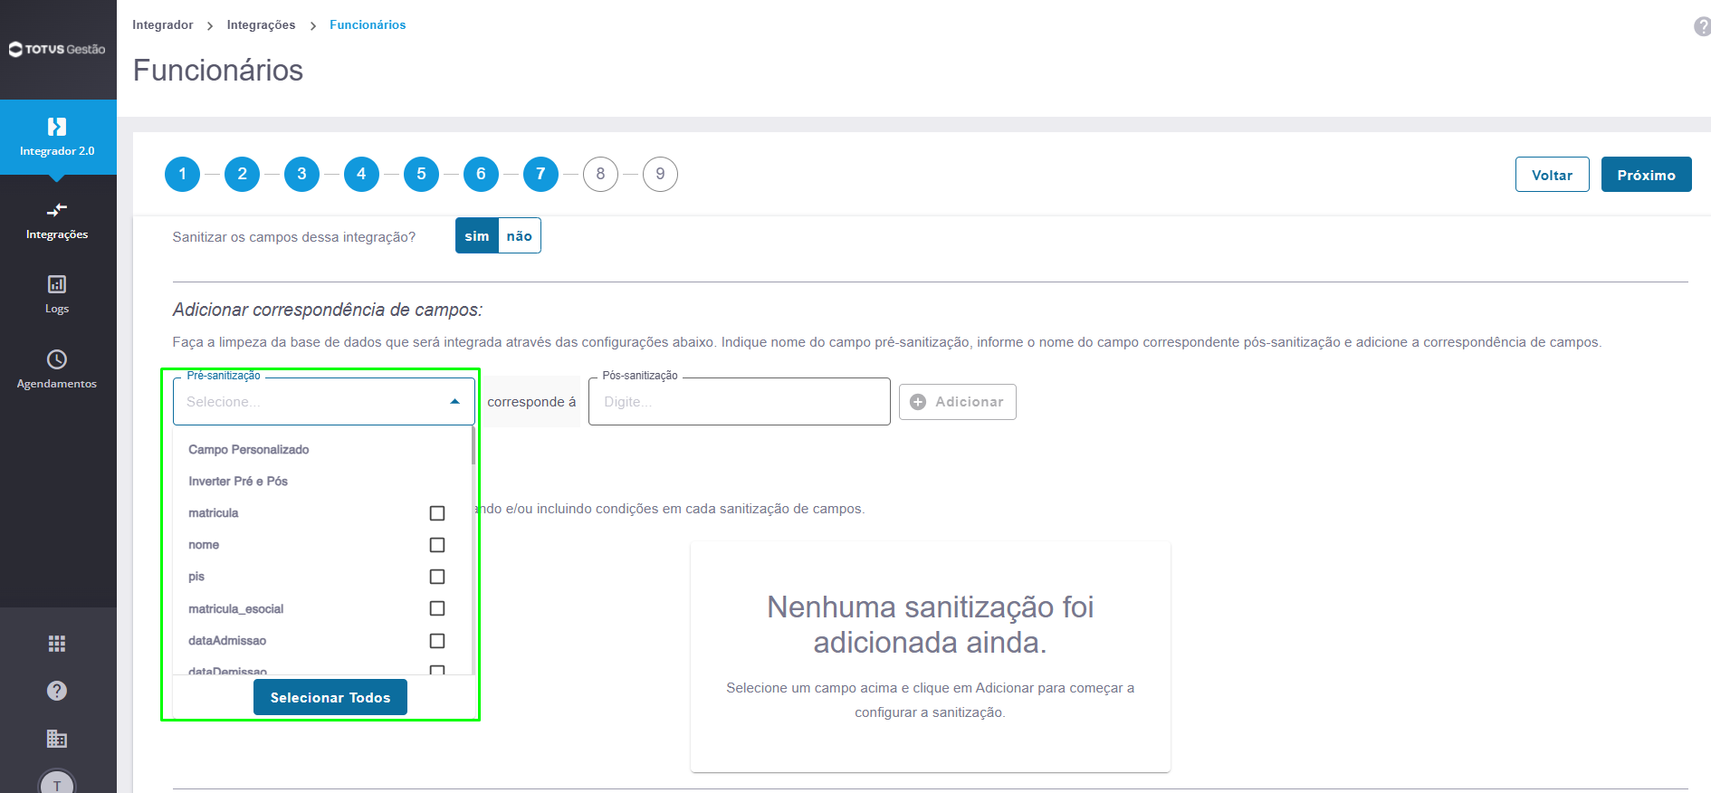Screen dimensions: 1711x793
Task: Click the TOTVS Gestão logo
Action: point(57,49)
